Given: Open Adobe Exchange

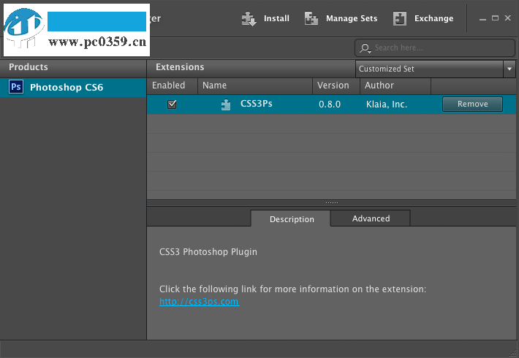Looking at the screenshot, I should (433, 18).
